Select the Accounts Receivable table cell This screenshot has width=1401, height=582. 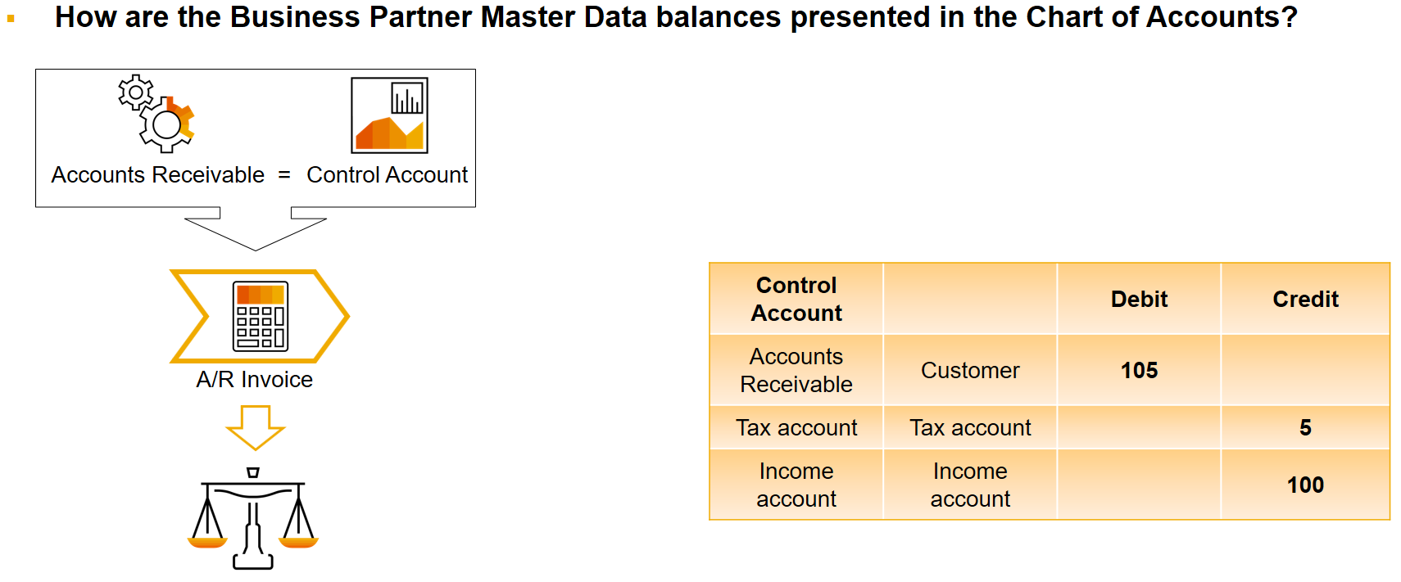pyautogui.click(x=796, y=370)
